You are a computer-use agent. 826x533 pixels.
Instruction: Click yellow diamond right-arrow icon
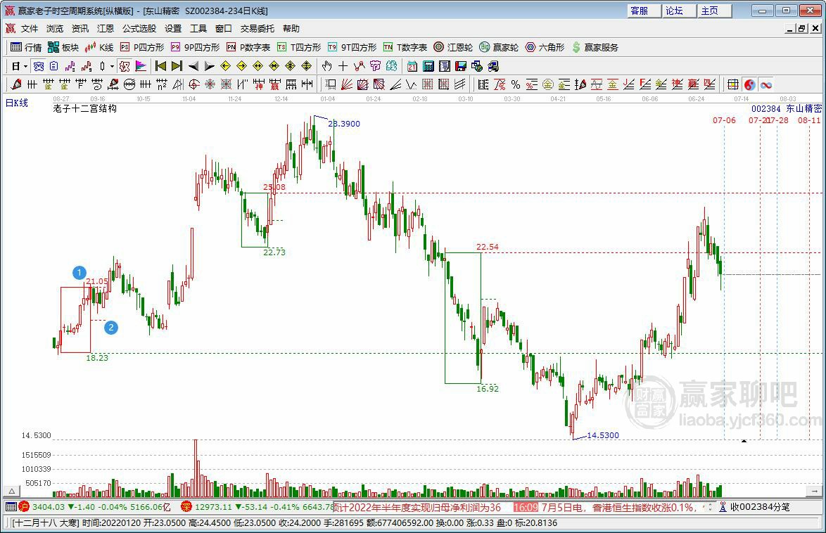tap(242, 66)
